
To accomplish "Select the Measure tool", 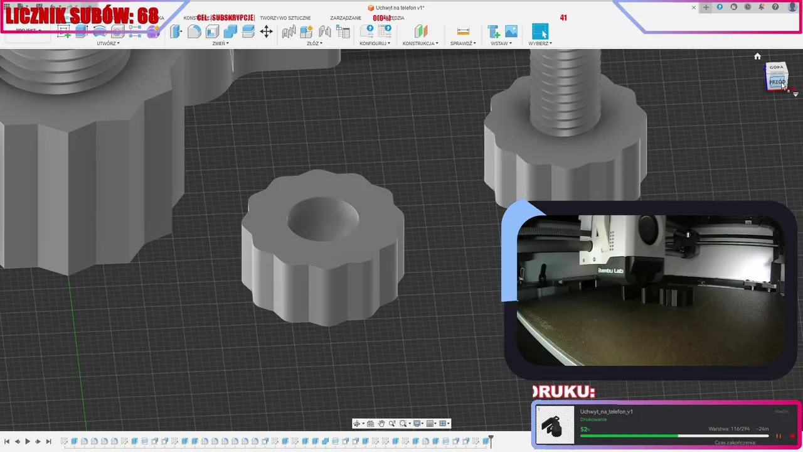I will pyautogui.click(x=463, y=31).
